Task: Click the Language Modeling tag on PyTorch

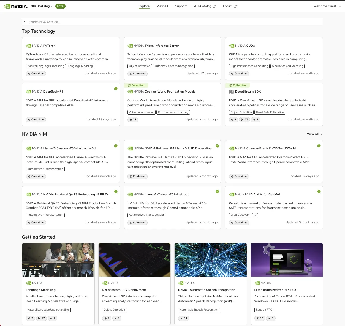Action: point(80,66)
